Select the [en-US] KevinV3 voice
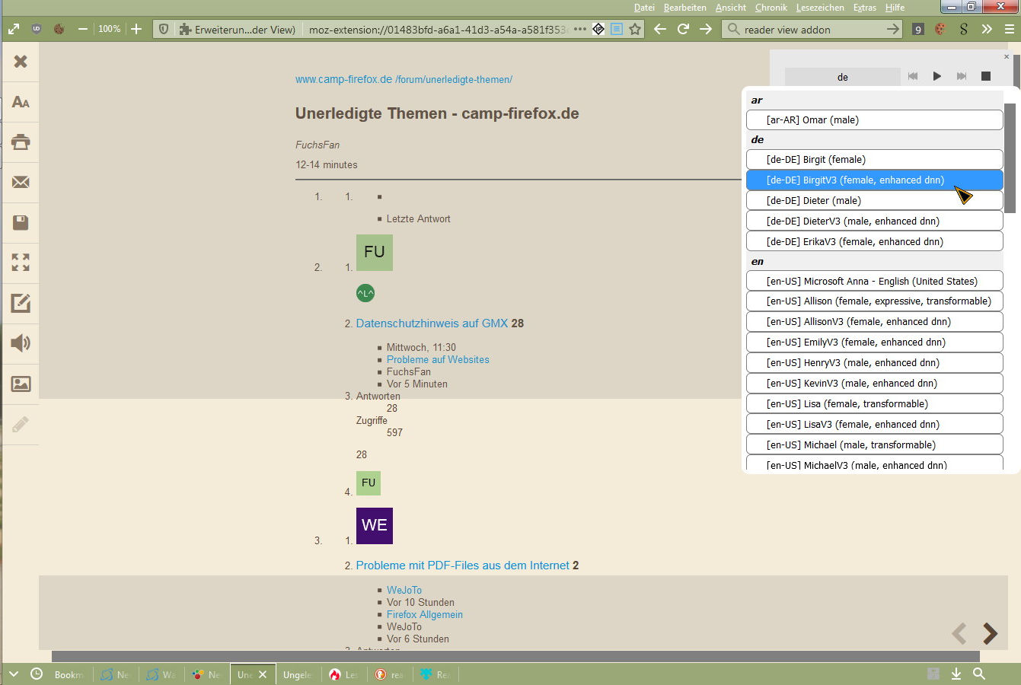The width and height of the screenshot is (1021, 685). (874, 383)
